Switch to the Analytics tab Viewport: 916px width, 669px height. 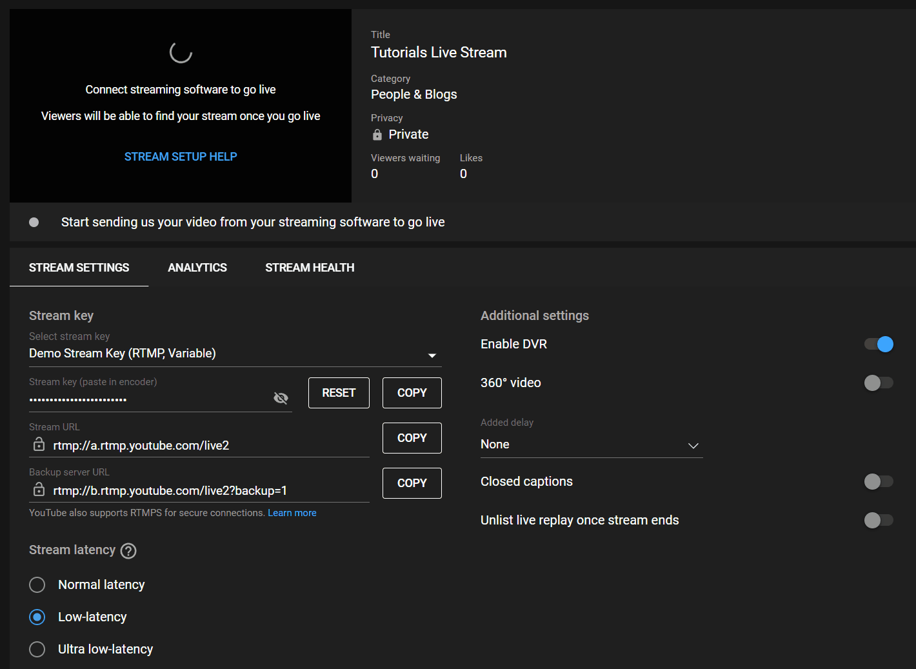click(197, 267)
